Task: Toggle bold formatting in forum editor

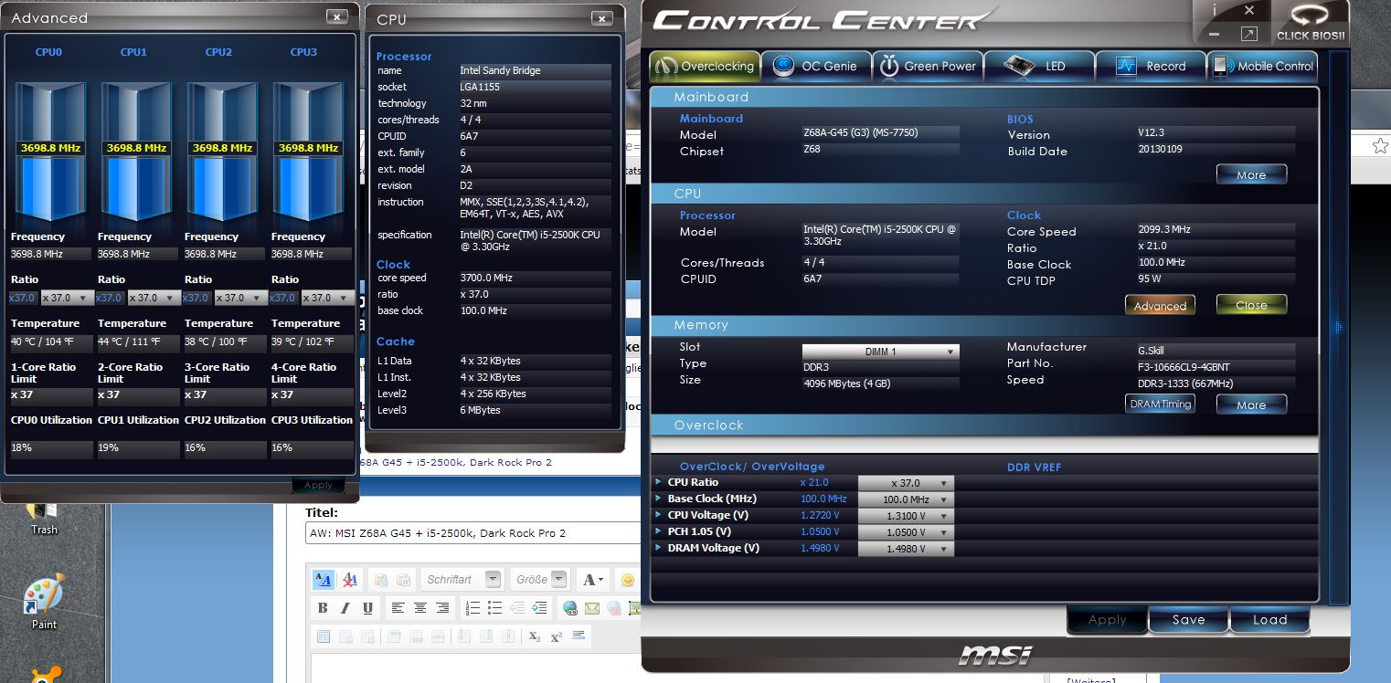Action: [x=323, y=607]
